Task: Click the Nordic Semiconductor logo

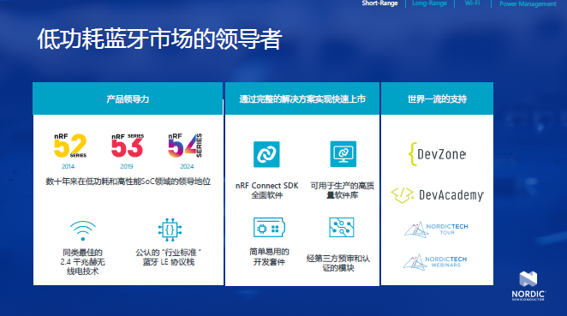Action: click(x=528, y=286)
